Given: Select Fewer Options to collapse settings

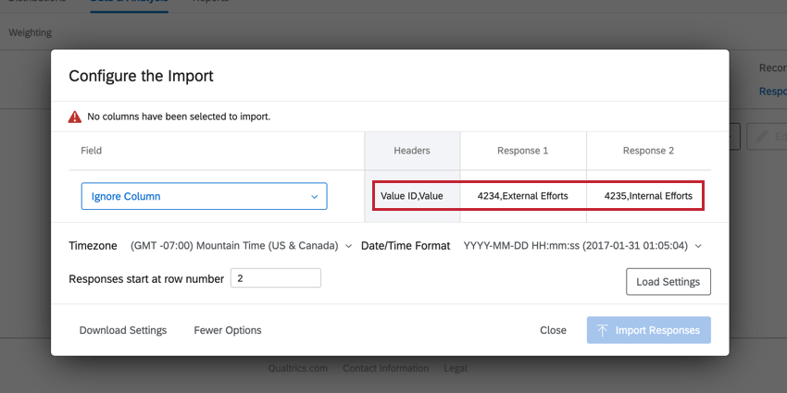Looking at the screenshot, I should (228, 330).
